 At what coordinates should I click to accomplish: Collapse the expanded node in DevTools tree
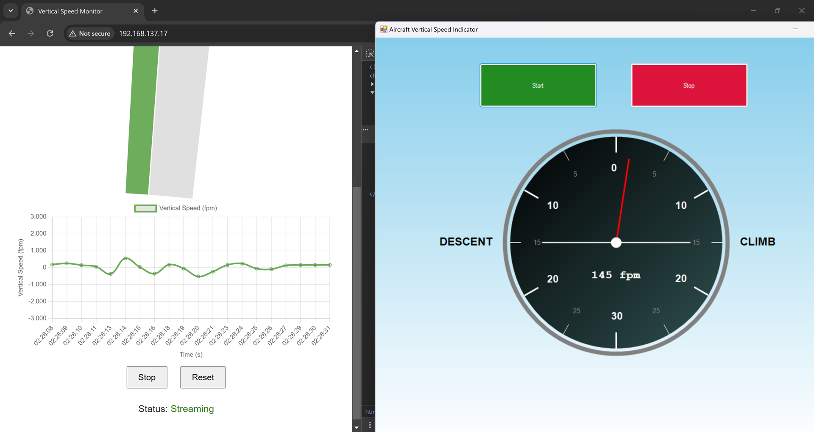coord(372,92)
